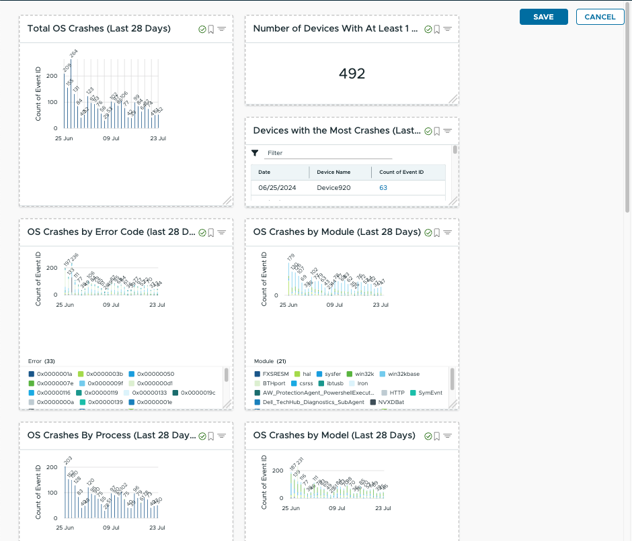Open options menu for OS Crashes by Module
Viewport: 632px width, 541px height.
pos(447,232)
